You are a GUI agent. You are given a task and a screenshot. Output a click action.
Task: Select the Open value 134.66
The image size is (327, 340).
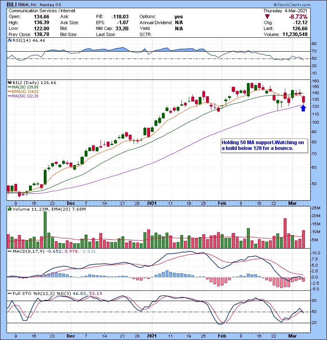click(x=42, y=17)
